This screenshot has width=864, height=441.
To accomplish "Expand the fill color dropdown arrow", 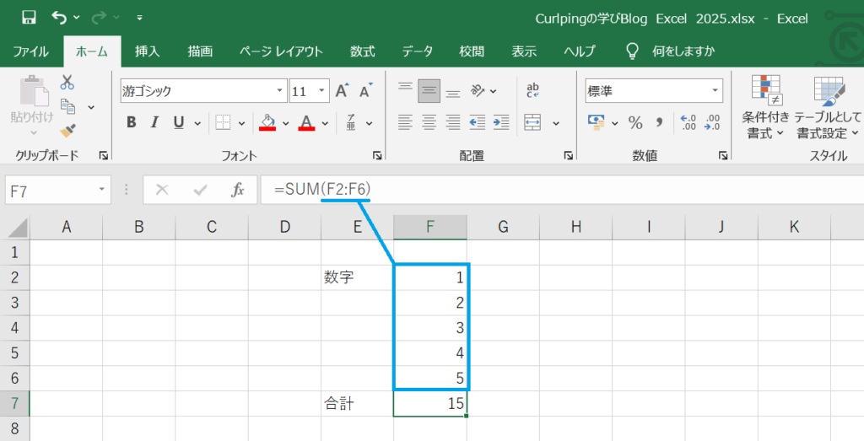I will pos(285,123).
